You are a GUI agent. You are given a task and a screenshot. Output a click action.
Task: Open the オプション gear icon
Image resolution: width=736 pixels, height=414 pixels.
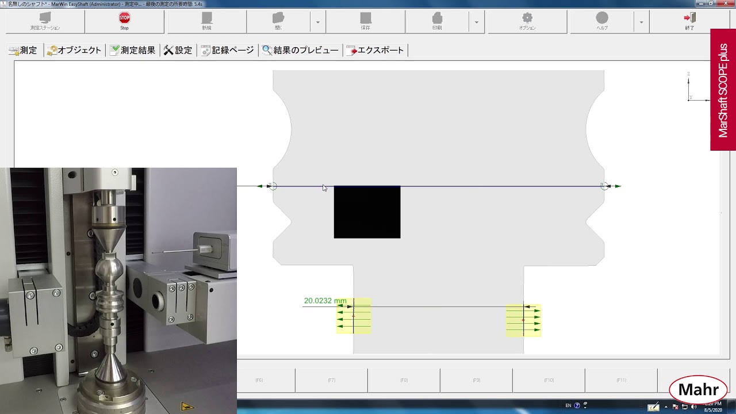[x=527, y=18]
